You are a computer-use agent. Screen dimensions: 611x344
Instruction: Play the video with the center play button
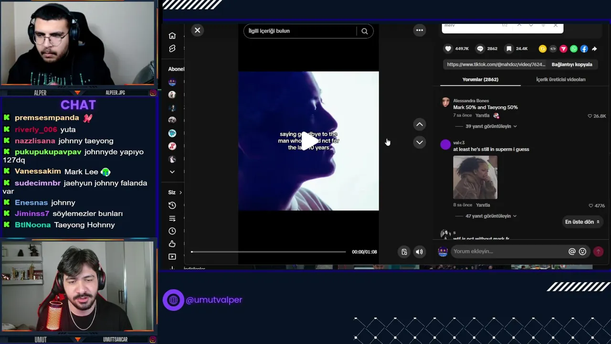click(309, 141)
